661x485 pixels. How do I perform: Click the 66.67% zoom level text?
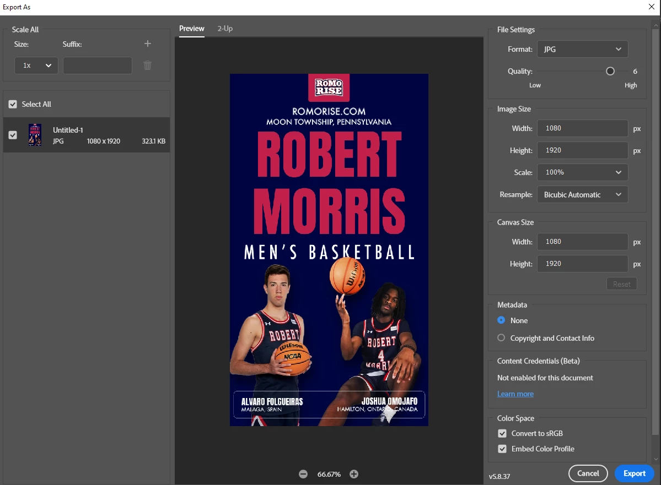(329, 474)
